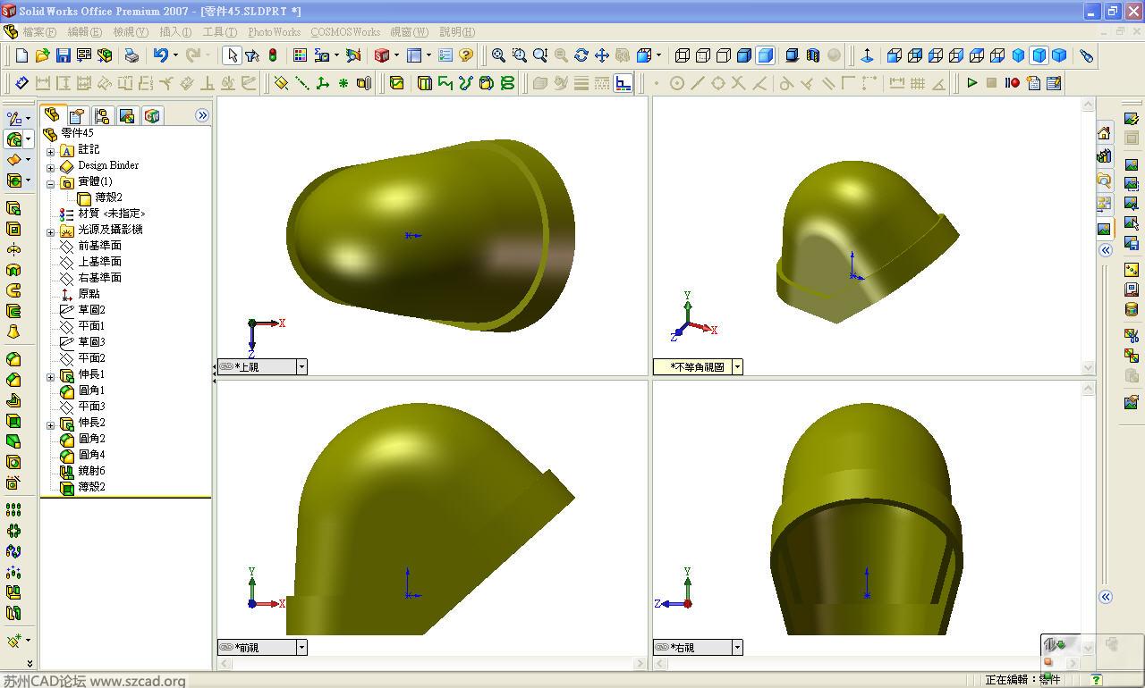Switch to PropertyManager tab
The image size is (1145, 688).
click(x=77, y=116)
